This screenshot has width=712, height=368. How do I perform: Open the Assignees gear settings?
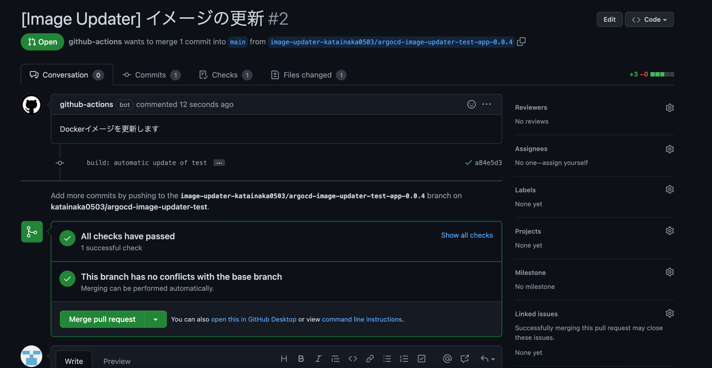pyautogui.click(x=670, y=149)
